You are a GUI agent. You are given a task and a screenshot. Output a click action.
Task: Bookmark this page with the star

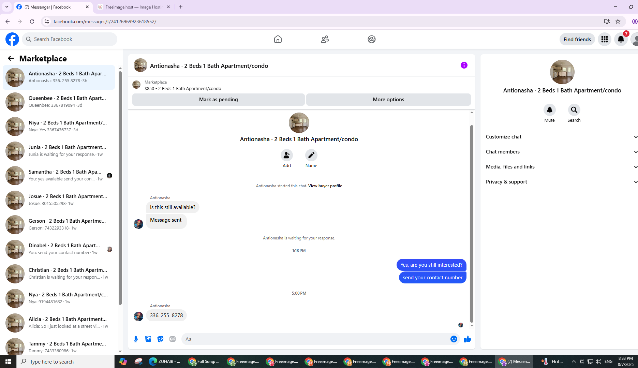(x=618, y=21)
